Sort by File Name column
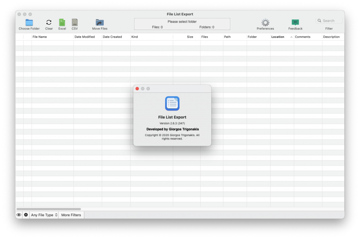 click(x=53, y=37)
